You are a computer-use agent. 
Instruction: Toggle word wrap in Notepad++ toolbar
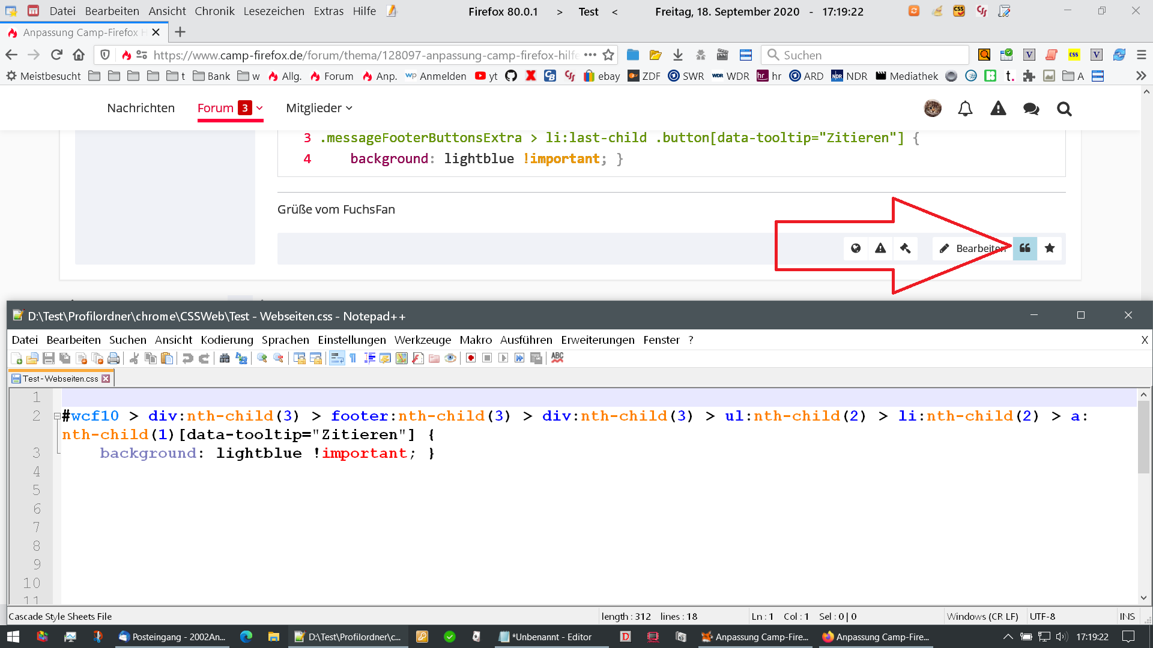(x=337, y=358)
